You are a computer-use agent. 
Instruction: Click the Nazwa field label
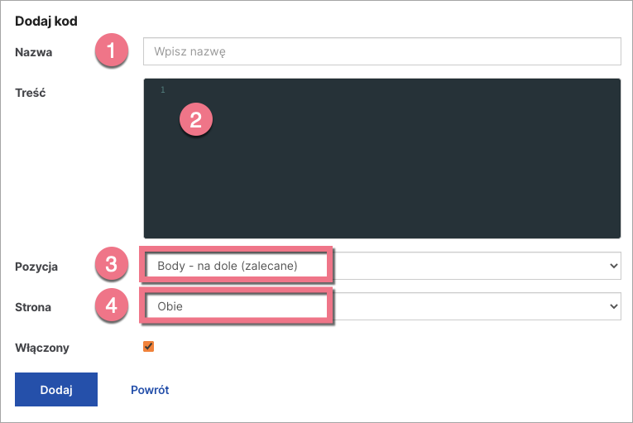[34, 52]
